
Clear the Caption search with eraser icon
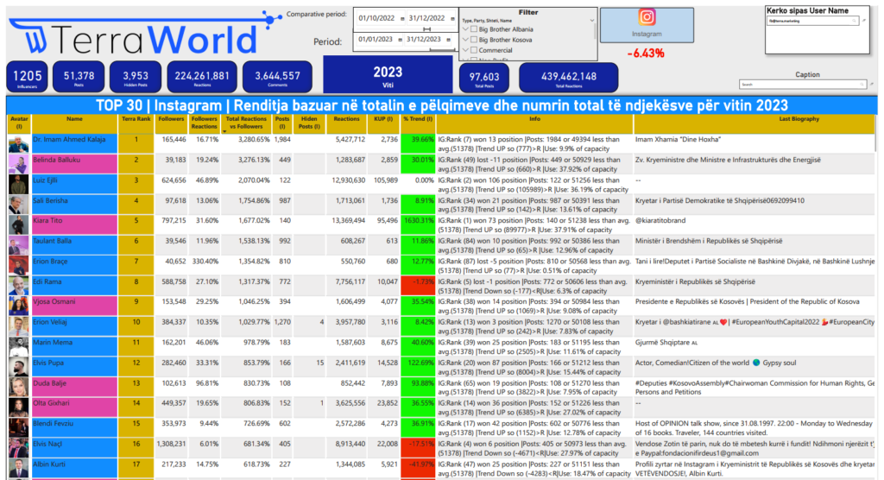click(872, 85)
